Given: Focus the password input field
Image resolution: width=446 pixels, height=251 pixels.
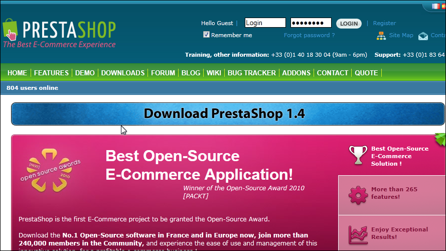Looking at the screenshot, I should click(x=311, y=23).
